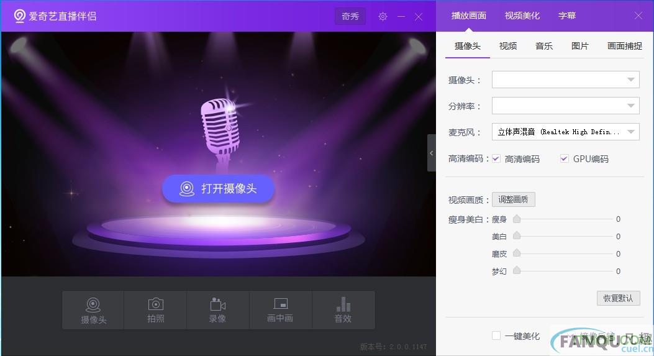The image size is (654, 356).
Task: Enable the 一键美化 checkbox
Action: point(496,335)
